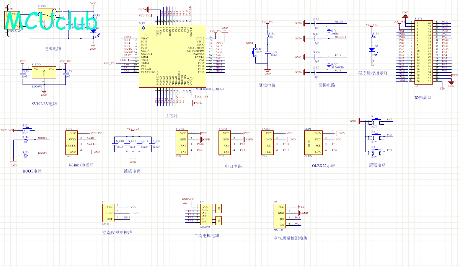
Task: Click the 滤波电路 section label
Action: click(132, 171)
